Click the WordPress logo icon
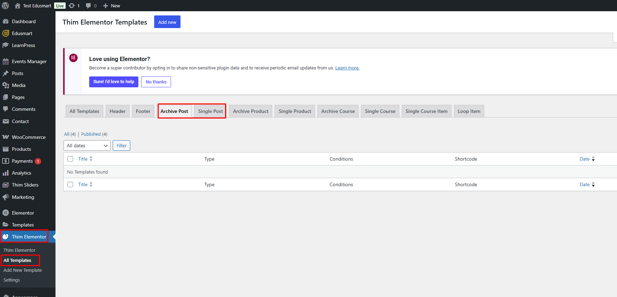Image resolution: width=617 pixels, height=297 pixels. (6, 6)
